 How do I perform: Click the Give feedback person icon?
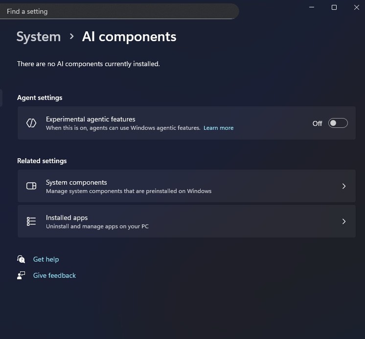21,275
